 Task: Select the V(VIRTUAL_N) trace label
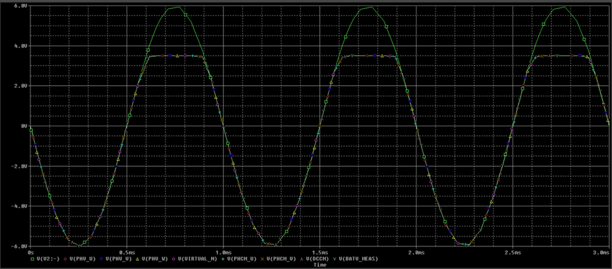[196, 258]
